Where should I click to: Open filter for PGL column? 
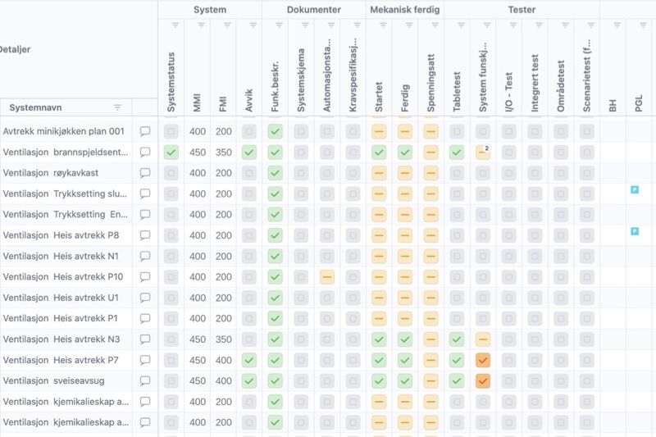tap(643, 25)
